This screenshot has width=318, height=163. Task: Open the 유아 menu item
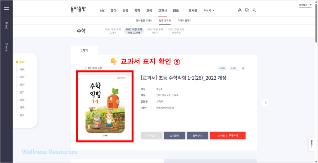pyautogui.click(x=114, y=11)
